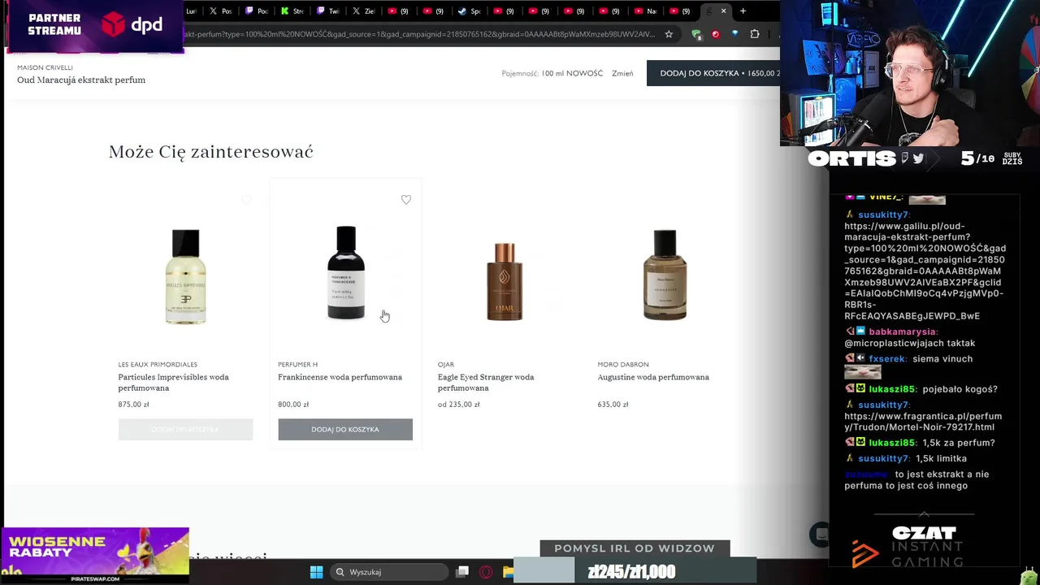This screenshot has height=585, width=1040.
Task: Click the blue diamond extension icon
Action: (735, 34)
